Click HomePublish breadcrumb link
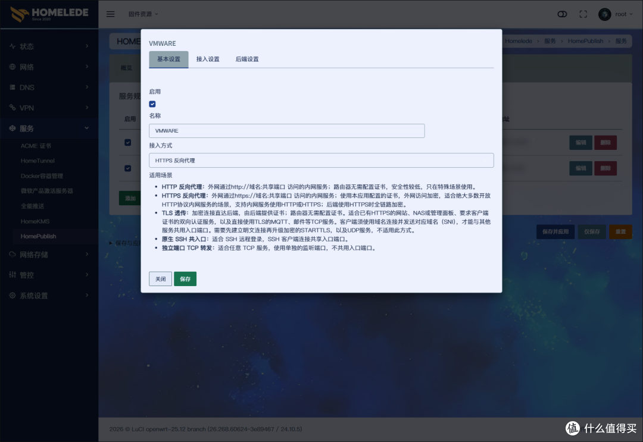The height and width of the screenshot is (442, 643). (x=585, y=41)
